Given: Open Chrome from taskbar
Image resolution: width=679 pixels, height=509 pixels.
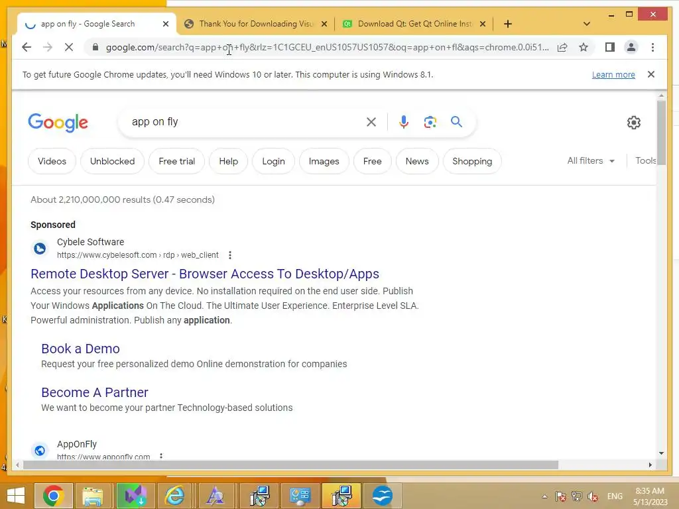Looking at the screenshot, I should (x=53, y=496).
